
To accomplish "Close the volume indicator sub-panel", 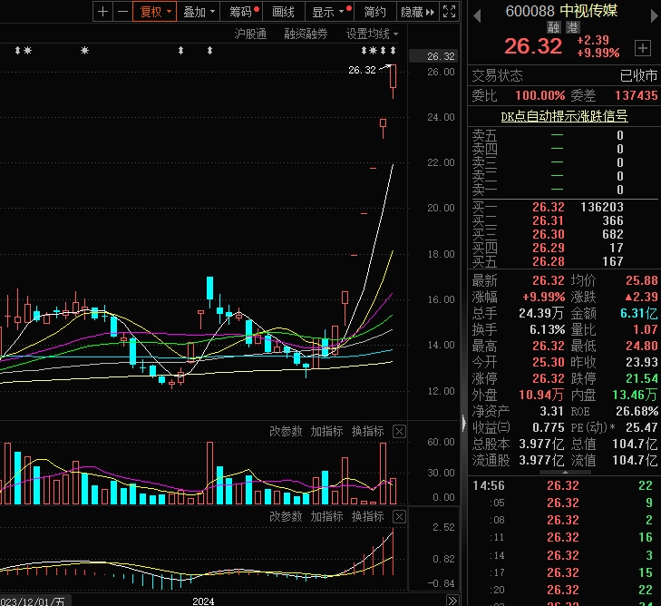I will 399,431.
